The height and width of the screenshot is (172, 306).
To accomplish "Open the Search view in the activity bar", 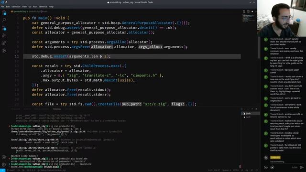I will (x=4, y=20).
